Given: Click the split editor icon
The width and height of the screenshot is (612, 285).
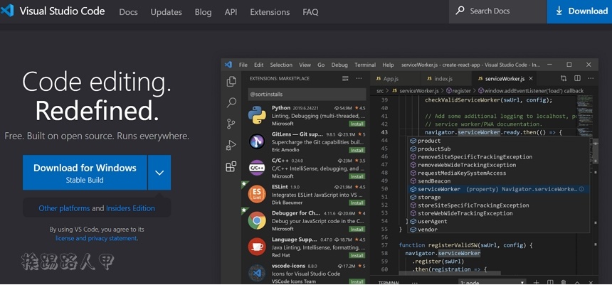Looking at the screenshot, I should point(577,78).
